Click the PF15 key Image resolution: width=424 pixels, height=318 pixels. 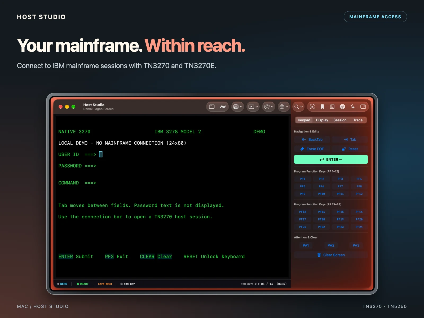340,212
